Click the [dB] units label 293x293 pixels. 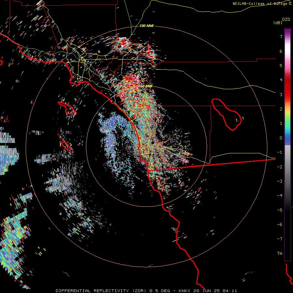(278, 22)
